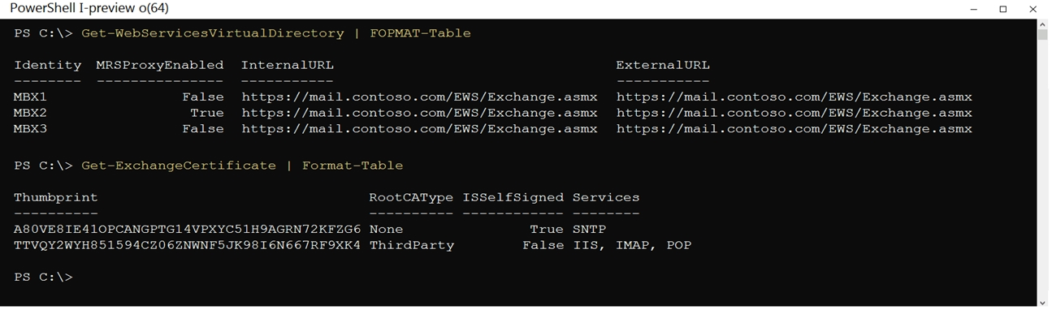Click the MBX1 identity row

tap(493, 97)
